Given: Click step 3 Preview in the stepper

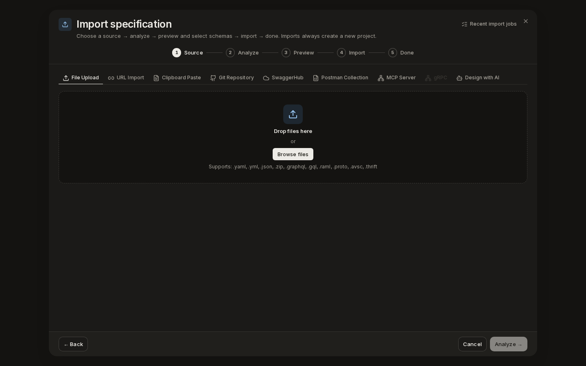Looking at the screenshot, I should (x=298, y=53).
